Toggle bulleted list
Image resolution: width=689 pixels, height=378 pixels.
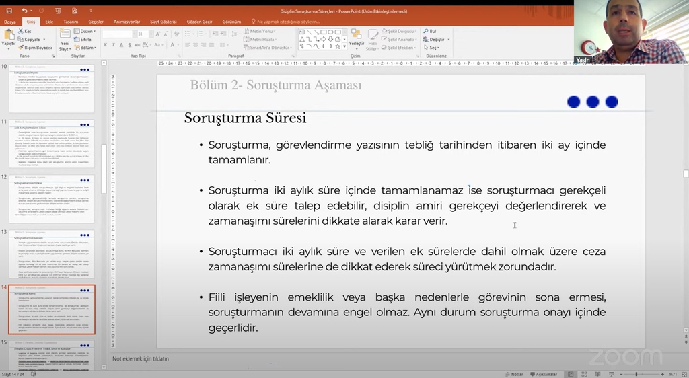pos(189,34)
